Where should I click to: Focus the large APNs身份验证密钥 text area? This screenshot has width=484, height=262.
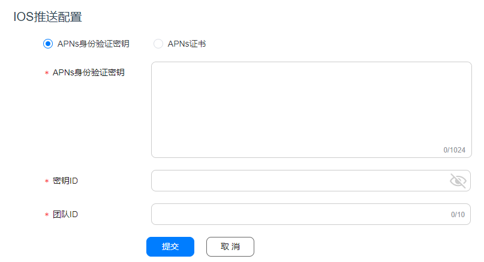(x=311, y=109)
